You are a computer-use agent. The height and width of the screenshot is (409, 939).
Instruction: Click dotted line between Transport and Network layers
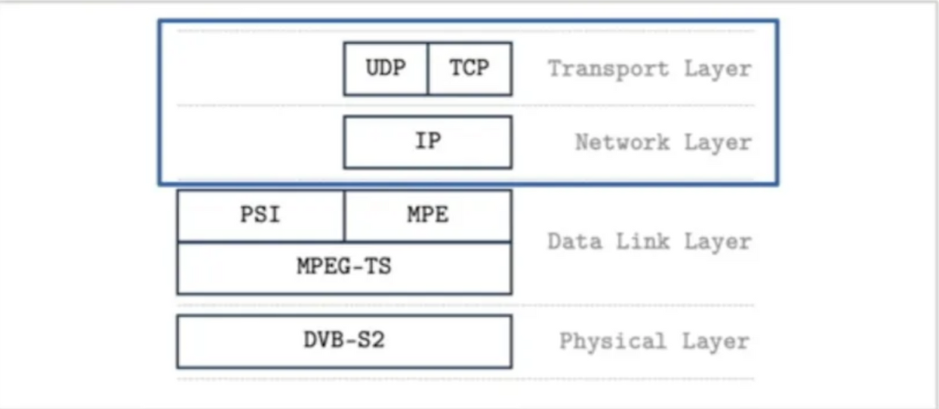465,106
